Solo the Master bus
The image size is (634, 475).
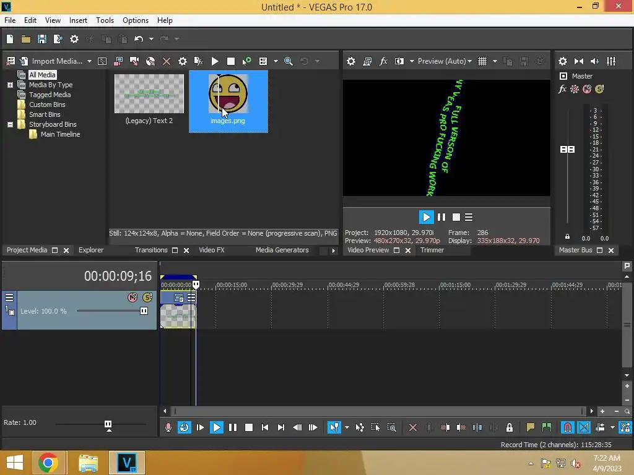[x=599, y=89]
